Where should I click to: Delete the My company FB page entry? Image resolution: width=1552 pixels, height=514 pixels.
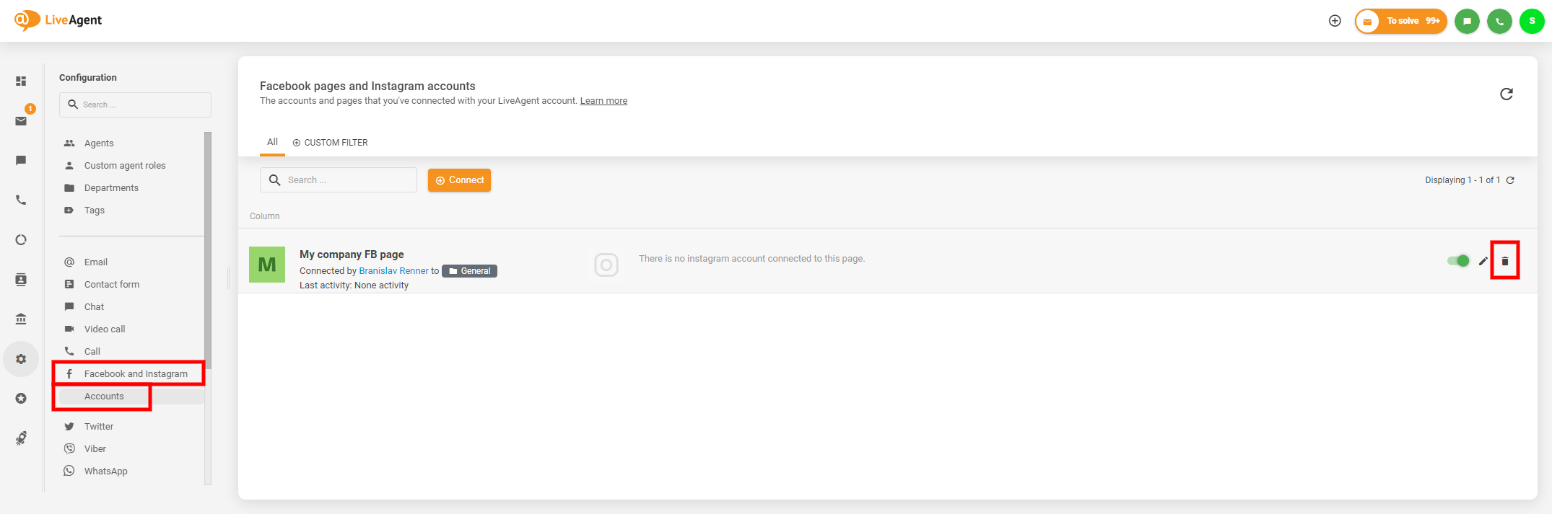[x=1504, y=261]
